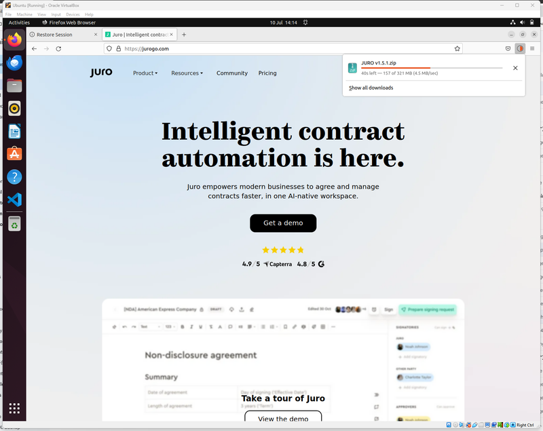Cancel the JURO v1.5.1.zip download
The height and width of the screenshot is (431, 543).
tap(515, 68)
